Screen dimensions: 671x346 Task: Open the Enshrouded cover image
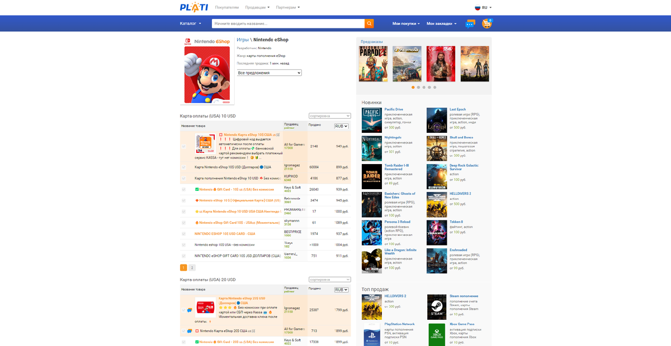437,261
